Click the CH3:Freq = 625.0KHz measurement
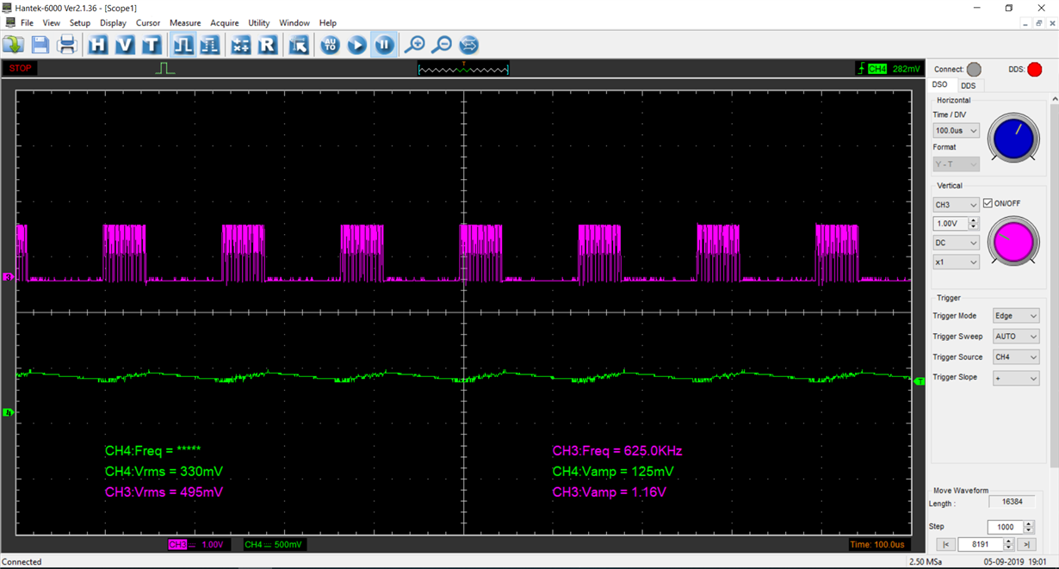The width and height of the screenshot is (1059, 569). click(x=617, y=451)
